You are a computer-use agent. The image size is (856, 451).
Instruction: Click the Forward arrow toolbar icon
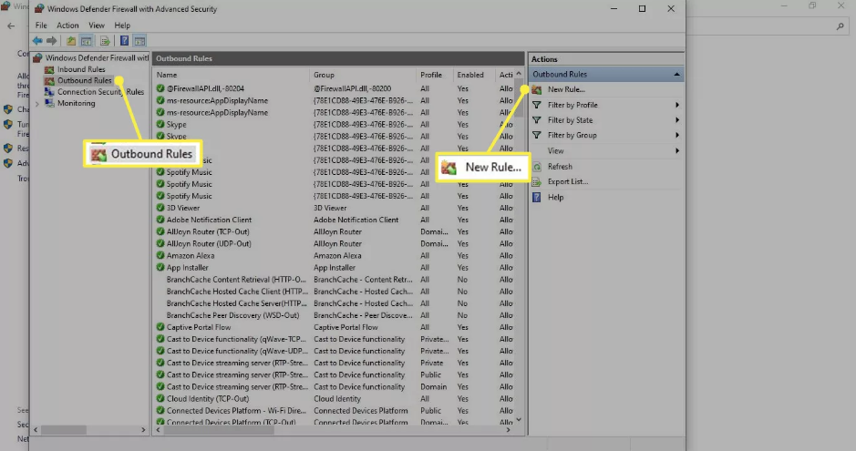pyautogui.click(x=51, y=41)
